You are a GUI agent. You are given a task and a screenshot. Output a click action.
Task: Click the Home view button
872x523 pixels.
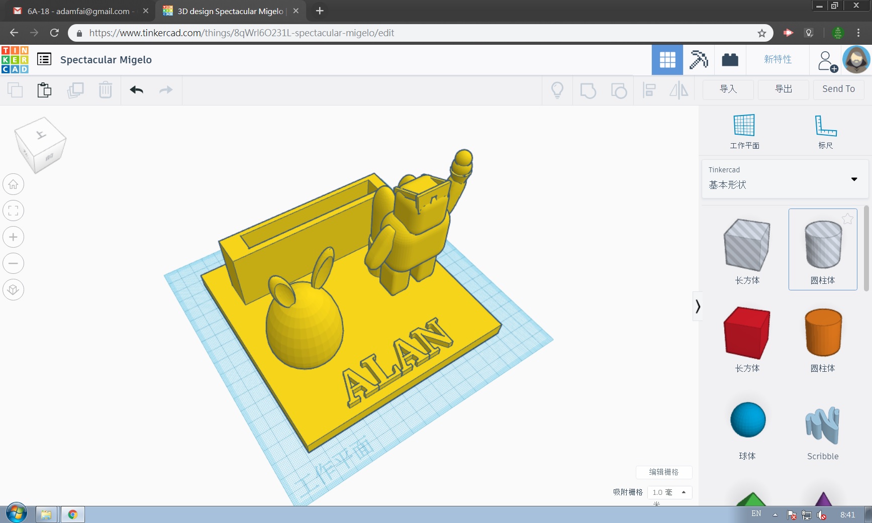click(14, 184)
